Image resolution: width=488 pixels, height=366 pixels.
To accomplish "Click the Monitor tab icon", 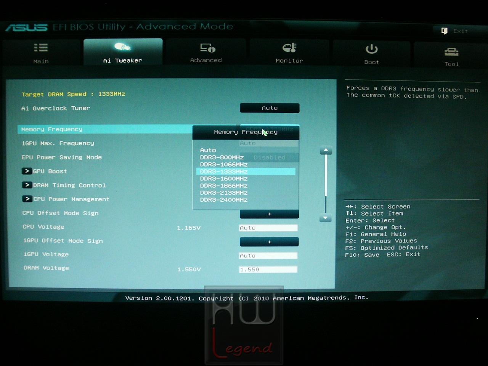I will 289,47.
